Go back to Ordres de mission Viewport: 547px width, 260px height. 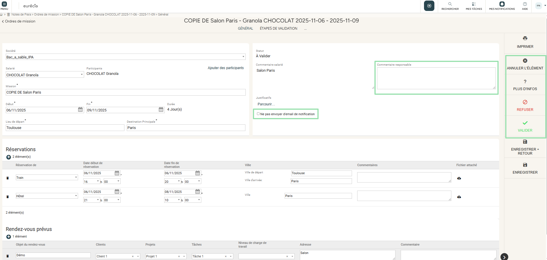(19, 21)
